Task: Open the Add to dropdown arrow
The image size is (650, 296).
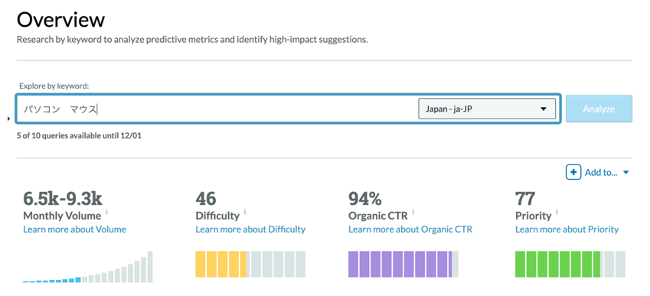Action: click(626, 173)
